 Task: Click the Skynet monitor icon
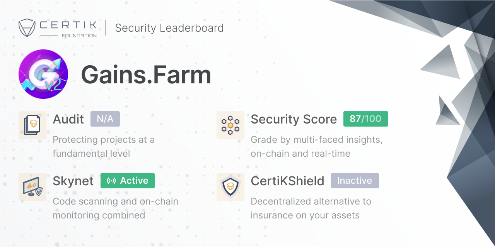[x=32, y=187]
